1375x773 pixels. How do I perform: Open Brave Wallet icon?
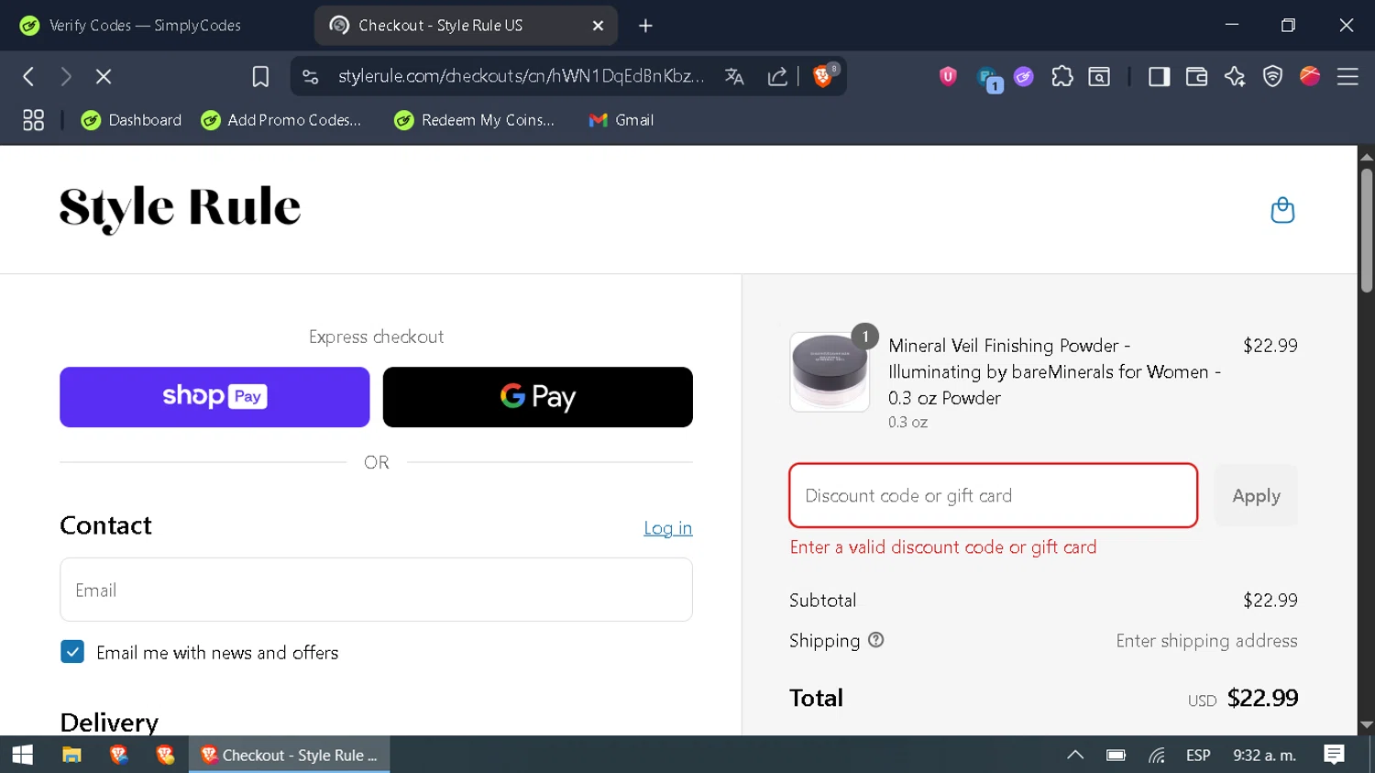point(1196,77)
